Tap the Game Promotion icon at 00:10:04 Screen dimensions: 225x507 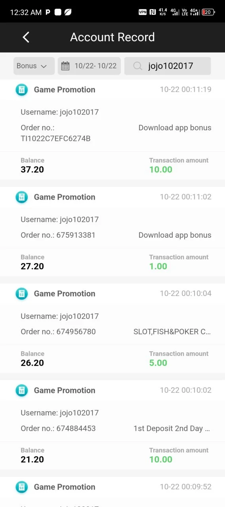pos(22,294)
